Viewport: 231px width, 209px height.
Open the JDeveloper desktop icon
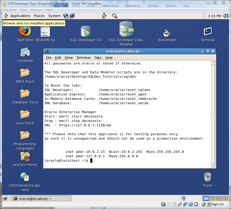pos(167,33)
